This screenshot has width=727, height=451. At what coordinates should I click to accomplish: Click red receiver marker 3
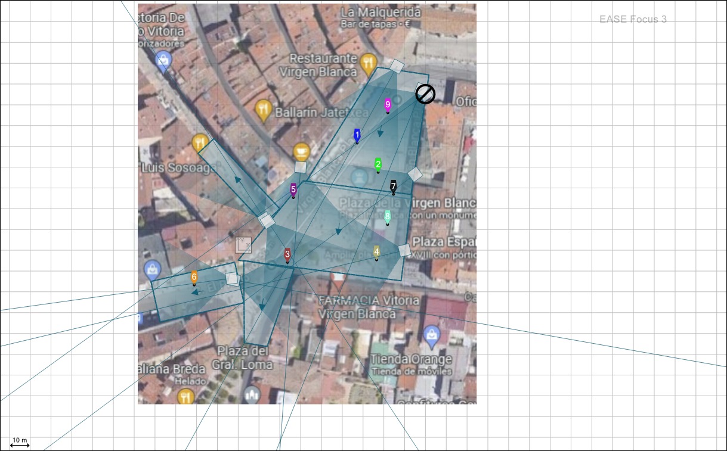(287, 255)
